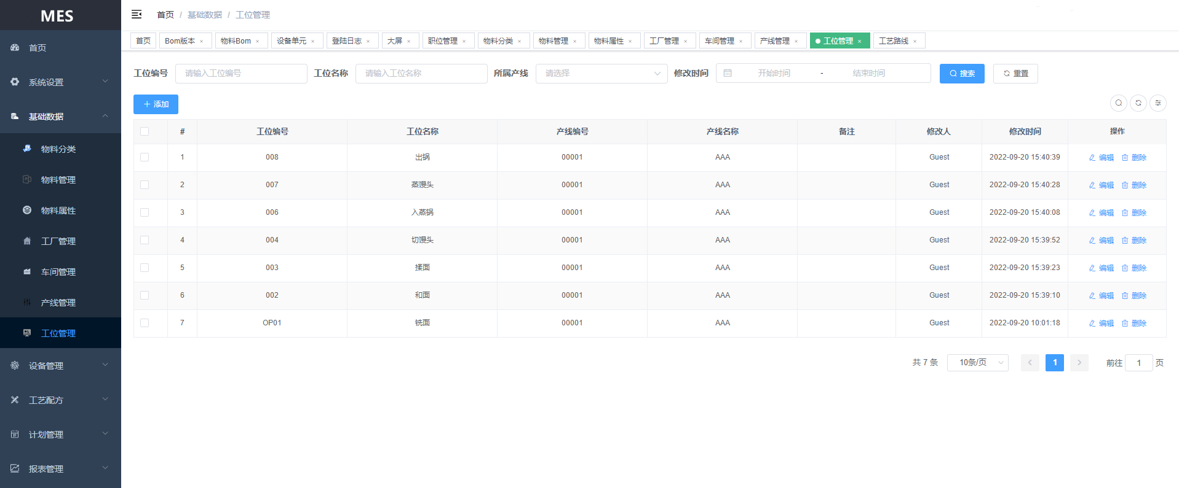
Task: Click the blue 搜索 button
Action: (961, 74)
